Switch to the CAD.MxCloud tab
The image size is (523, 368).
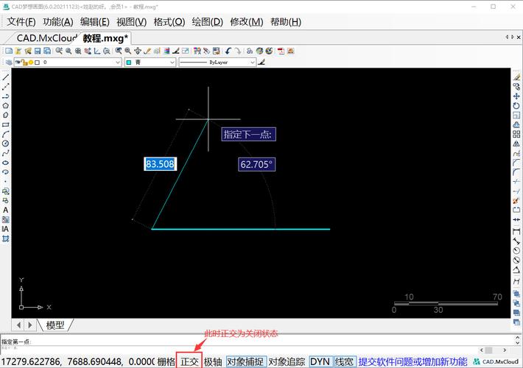[46, 38]
